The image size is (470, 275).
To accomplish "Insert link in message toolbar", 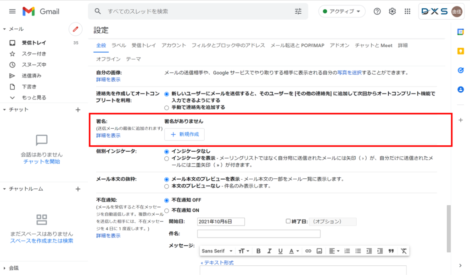I will 308,251.
